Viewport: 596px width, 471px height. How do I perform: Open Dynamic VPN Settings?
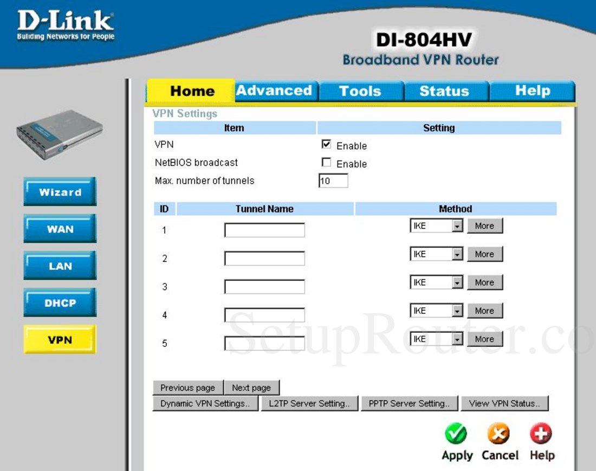[x=206, y=403]
